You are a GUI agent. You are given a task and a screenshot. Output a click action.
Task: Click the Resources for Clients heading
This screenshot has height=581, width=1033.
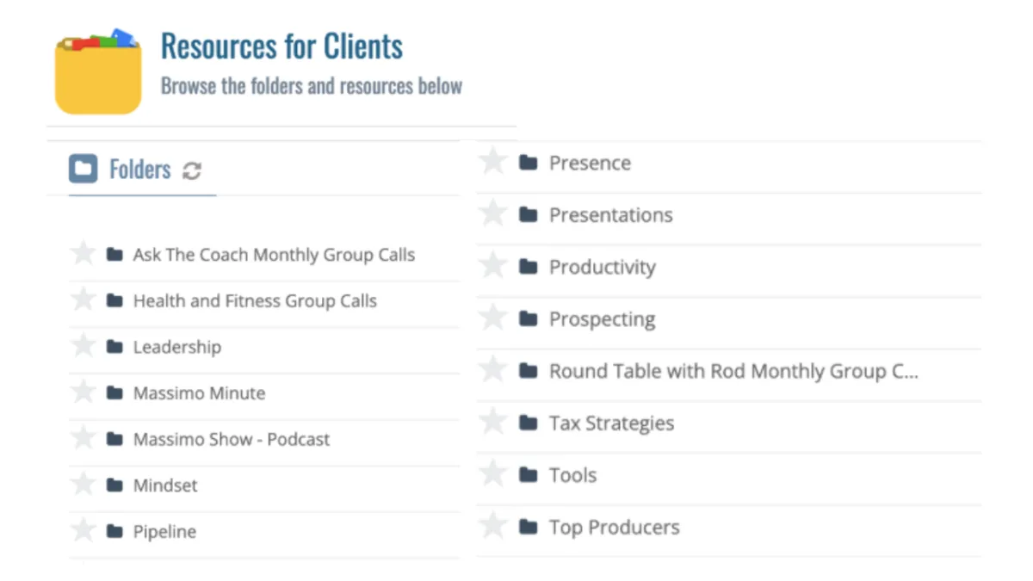(281, 46)
